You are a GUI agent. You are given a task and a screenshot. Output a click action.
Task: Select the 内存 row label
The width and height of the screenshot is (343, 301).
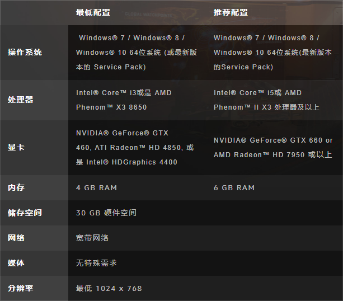click(x=16, y=187)
